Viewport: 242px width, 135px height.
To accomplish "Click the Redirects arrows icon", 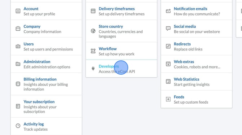I will tap(168, 46).
